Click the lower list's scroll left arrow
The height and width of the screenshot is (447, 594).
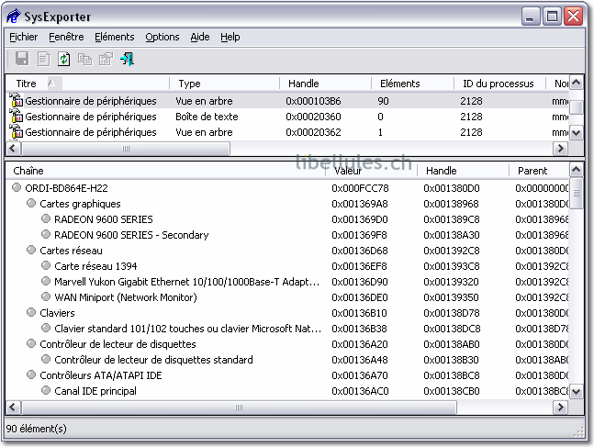point(13,408)
